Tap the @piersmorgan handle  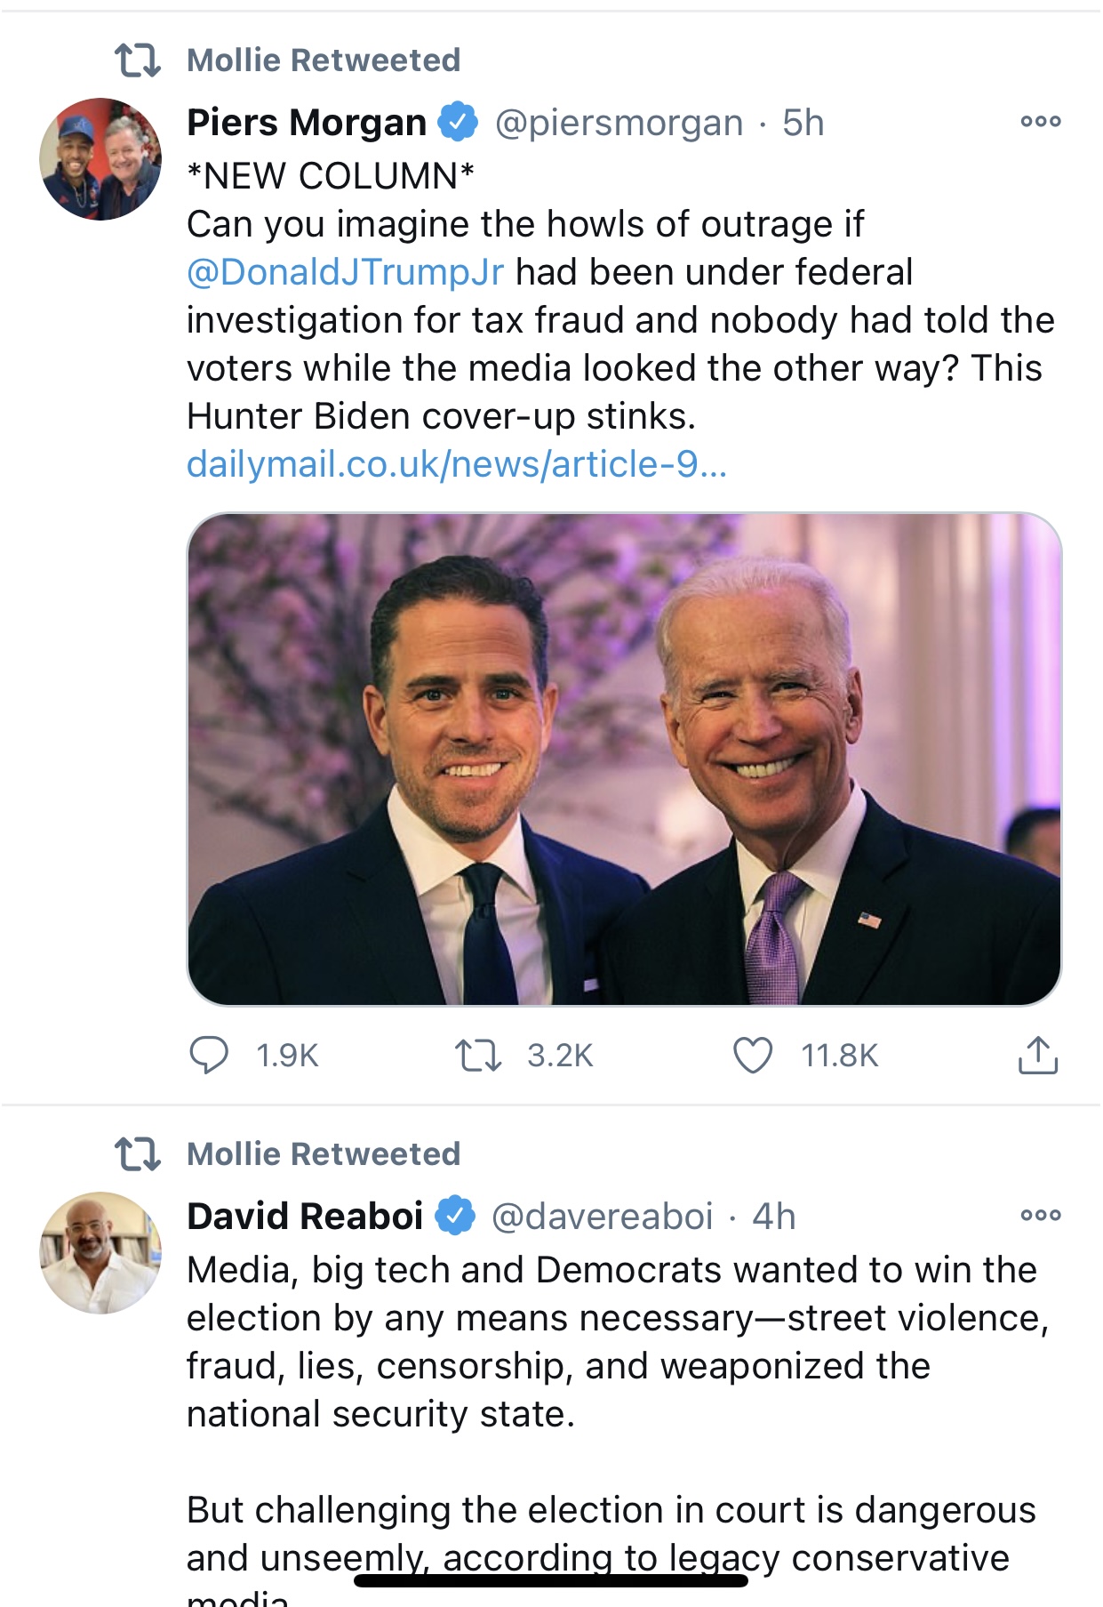[619, 123]
